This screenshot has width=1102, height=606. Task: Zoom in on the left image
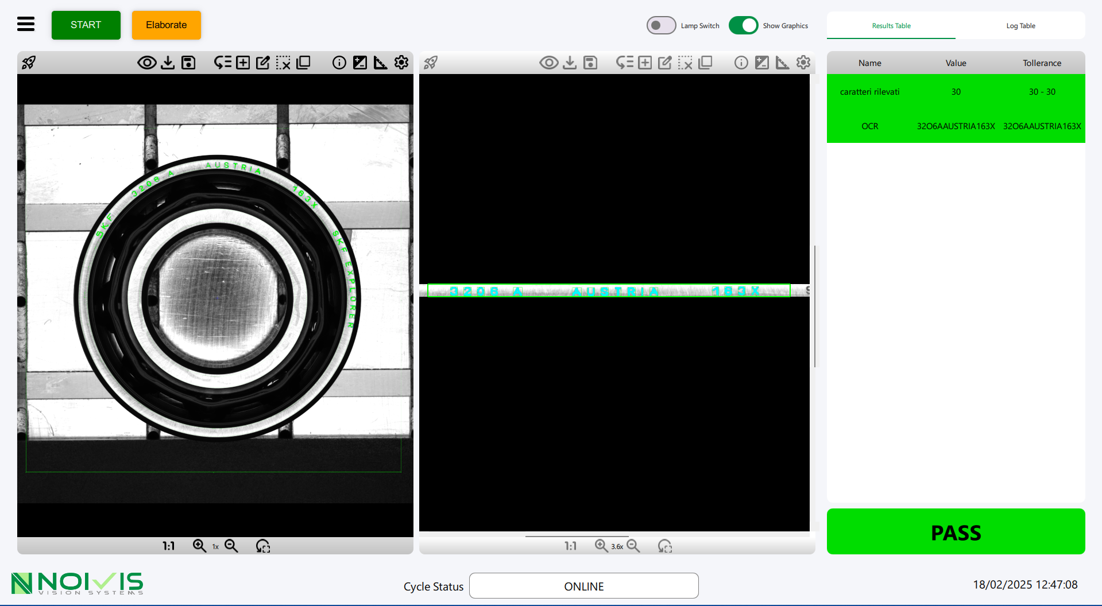[199, 546]
